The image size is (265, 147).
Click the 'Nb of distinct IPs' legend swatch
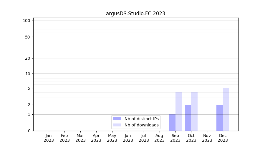click(117, 119)
